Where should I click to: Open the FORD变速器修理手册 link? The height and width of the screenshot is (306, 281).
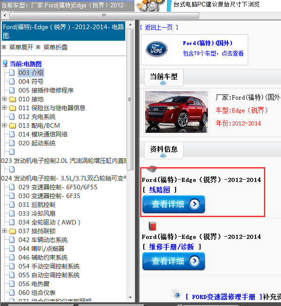(x=224, y=297)
